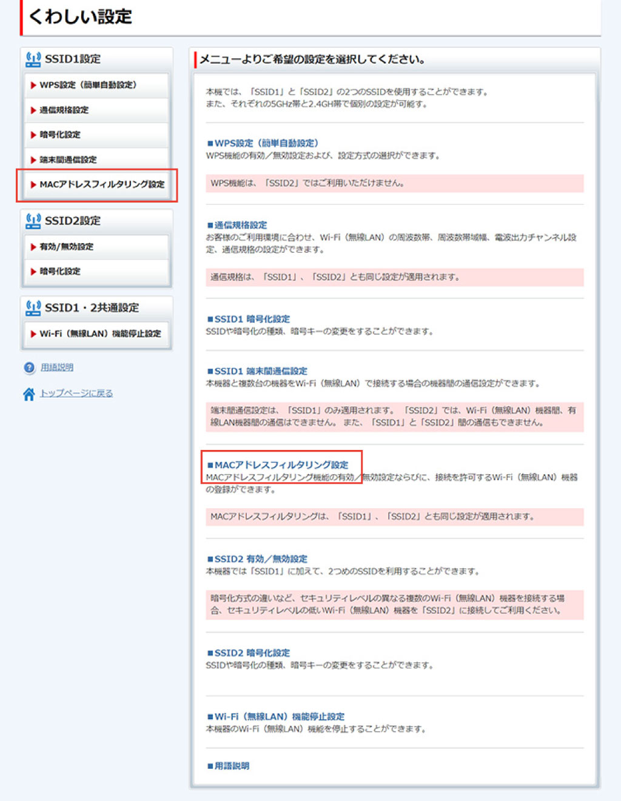Open SSID1 端末間通信設定 link in main content
This screenshot has width=621, height=801.
261,371
